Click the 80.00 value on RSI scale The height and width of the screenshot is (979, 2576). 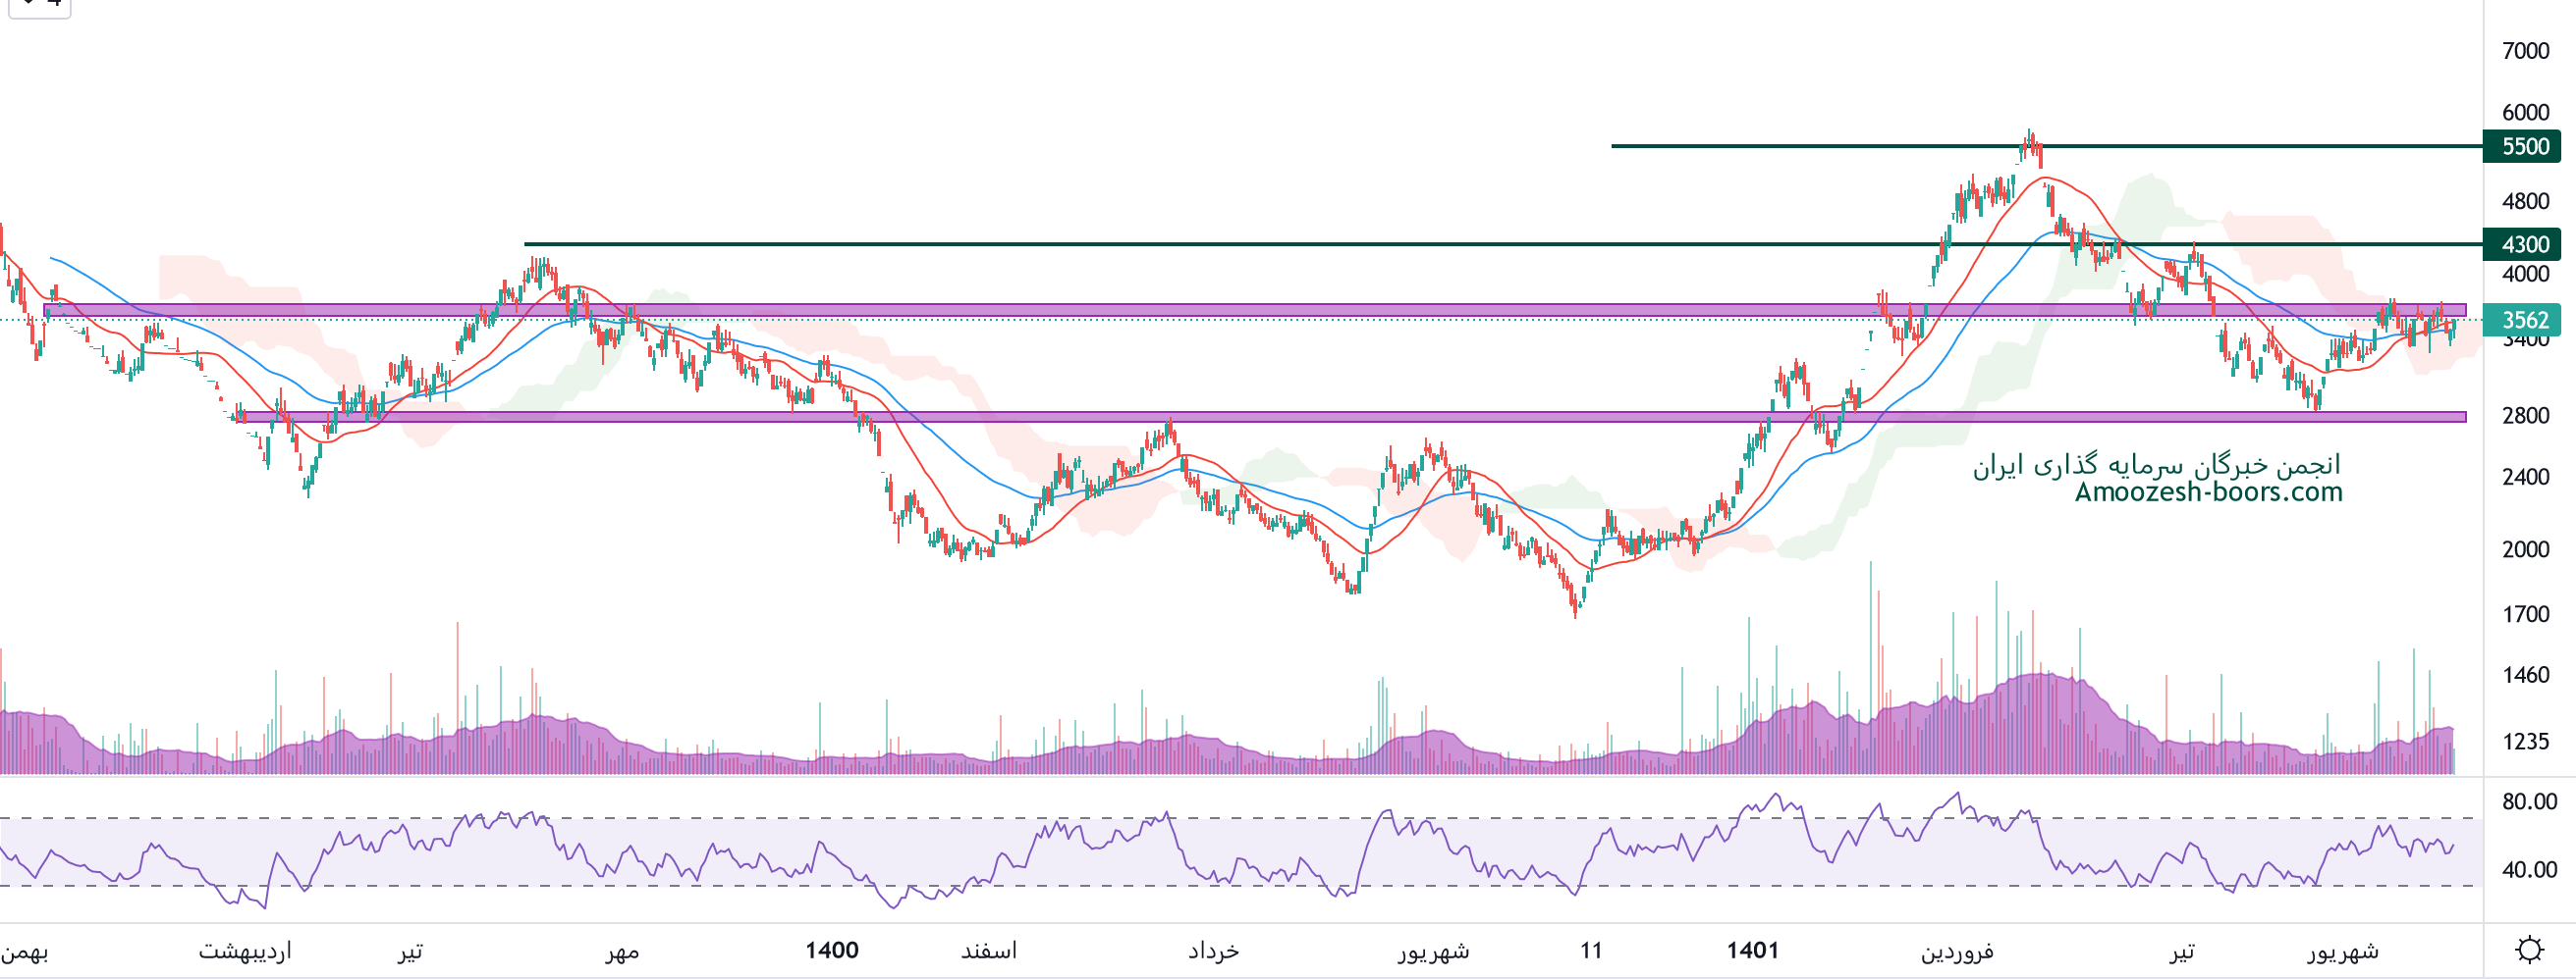[2528, 801]
